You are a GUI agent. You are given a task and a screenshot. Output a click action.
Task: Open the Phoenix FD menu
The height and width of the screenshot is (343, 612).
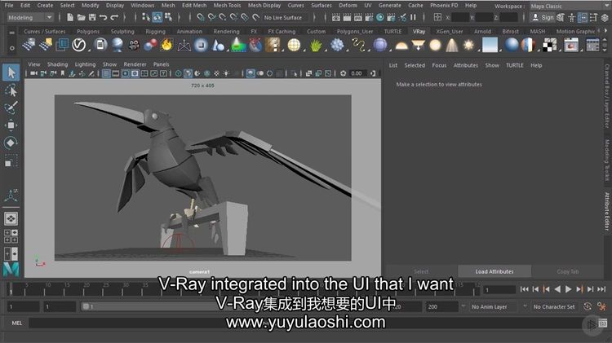pyautogui.click(x=444, y=6)
